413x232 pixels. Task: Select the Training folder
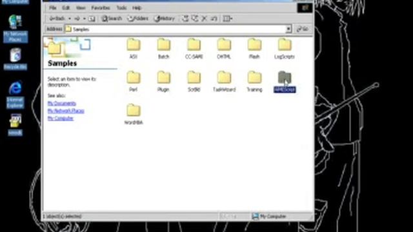[254, 82]
